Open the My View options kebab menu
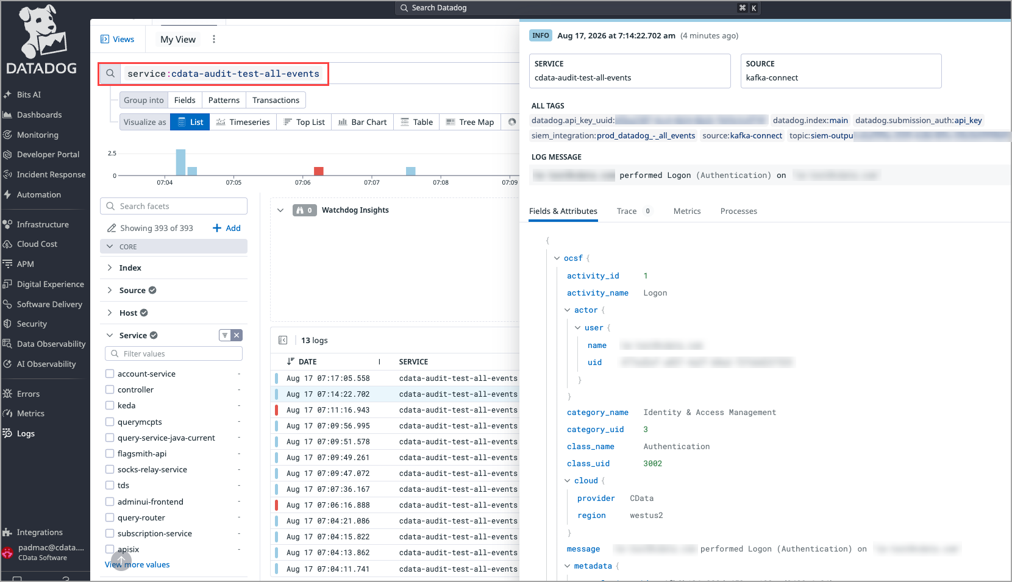 tap(213, 39)
